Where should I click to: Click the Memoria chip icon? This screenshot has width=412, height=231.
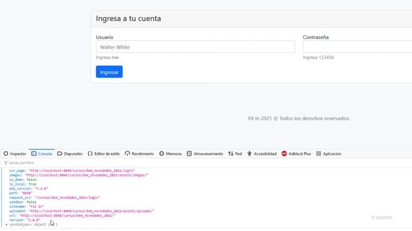(x=162, y=154)
